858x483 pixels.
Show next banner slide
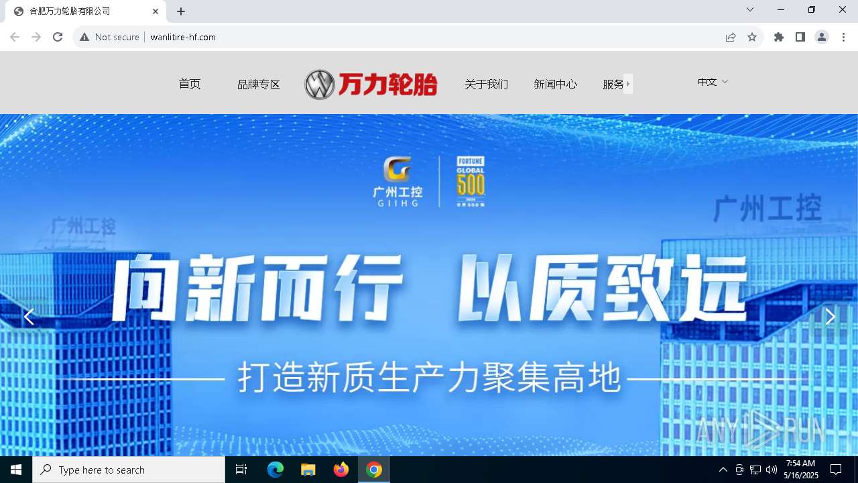click(x=830, y=317)
